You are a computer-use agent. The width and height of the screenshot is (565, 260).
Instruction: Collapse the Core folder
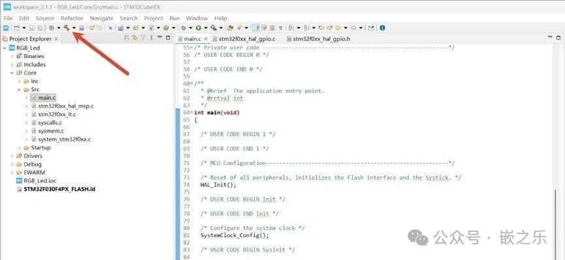coord(12,72)
